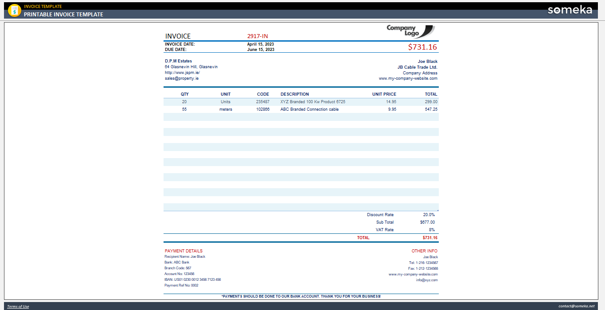The height and width of the screenshot is (310, 605).
Task: Click the CODE column header
Action: pos(263,94)
